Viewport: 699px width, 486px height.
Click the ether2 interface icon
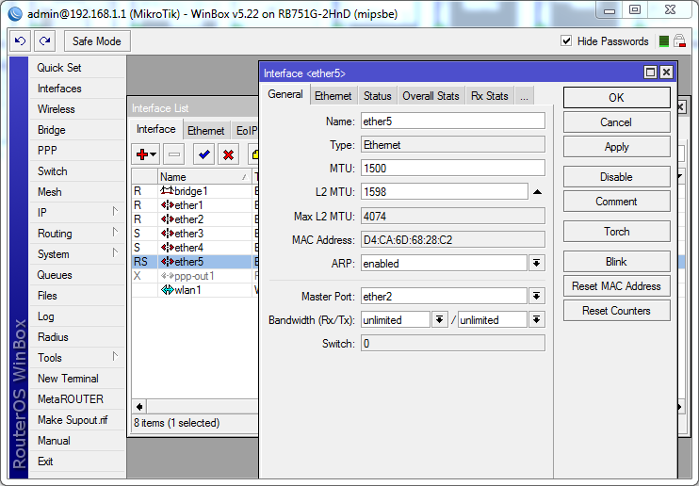click(x=167, y=219)
